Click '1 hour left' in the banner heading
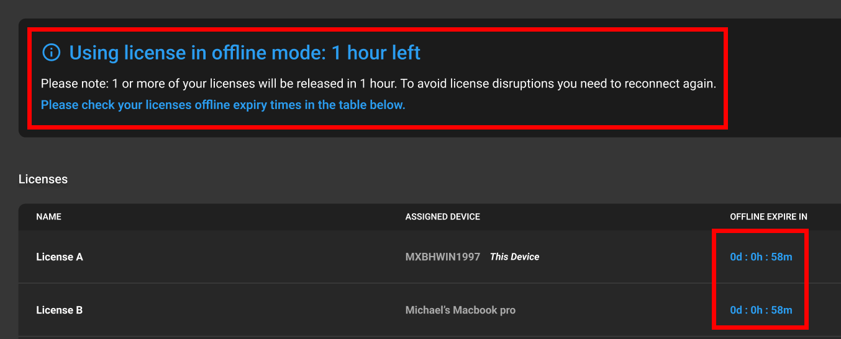 [376, 53]
